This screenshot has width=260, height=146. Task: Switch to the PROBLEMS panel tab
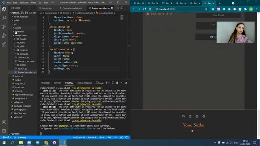[x=45, y=83]
